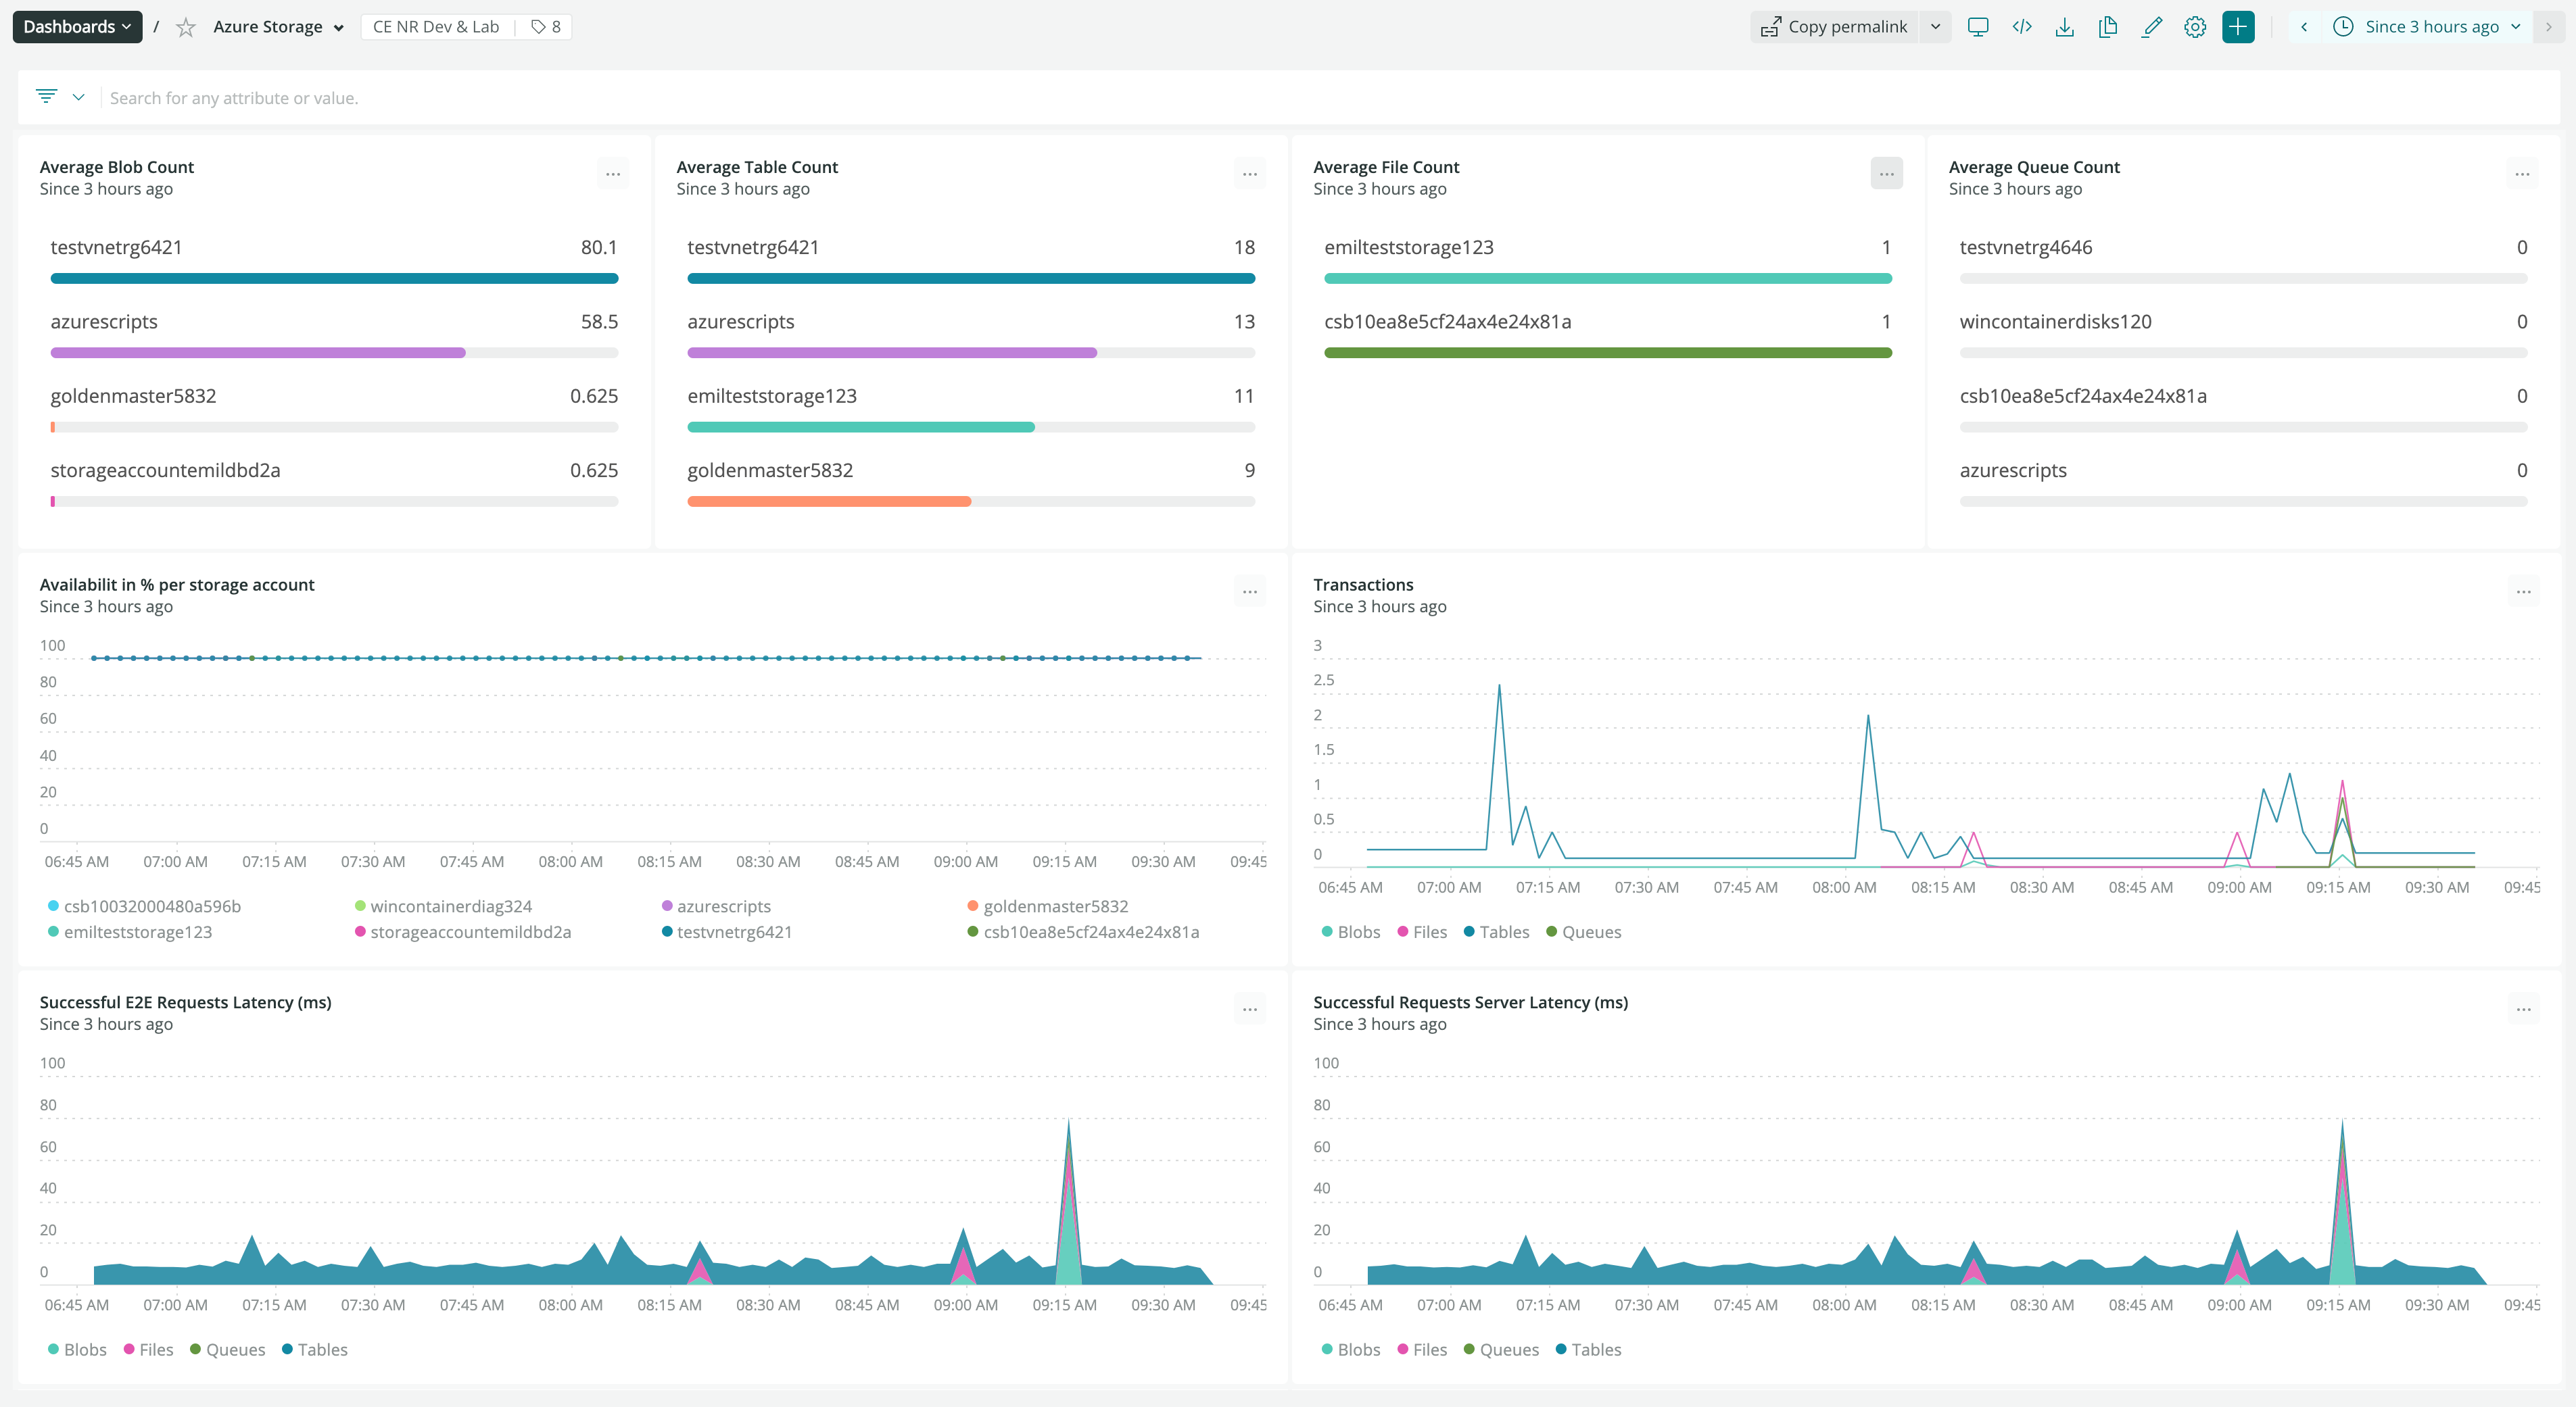This screenshot has width=2576, height=1407.
Task: Open Average File Count widget menu
Action: tap(1886, 174)
